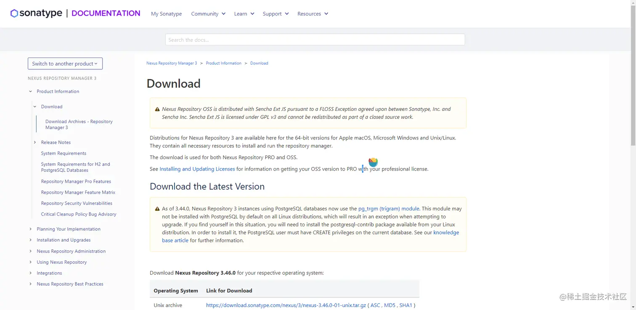
Task: Open Download Archives - Repository Manager 3
Action: click(79, 124)
